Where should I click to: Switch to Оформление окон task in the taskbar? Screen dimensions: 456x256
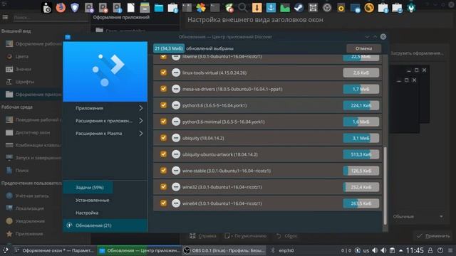coord(55,250)
